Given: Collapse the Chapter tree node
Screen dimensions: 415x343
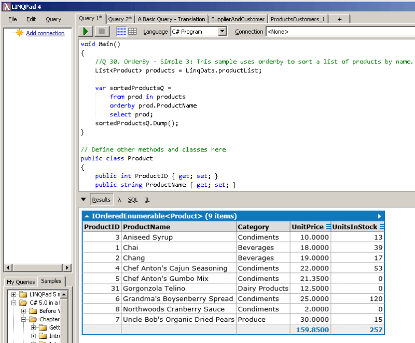Looking at the screenshot, I should [x=23, y=320].
